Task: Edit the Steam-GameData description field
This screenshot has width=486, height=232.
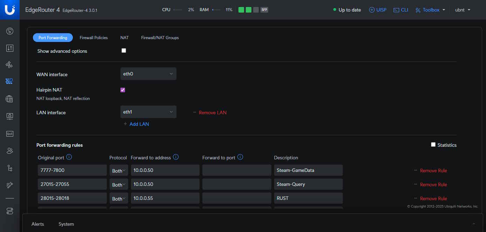Action: tap(308, 170)
